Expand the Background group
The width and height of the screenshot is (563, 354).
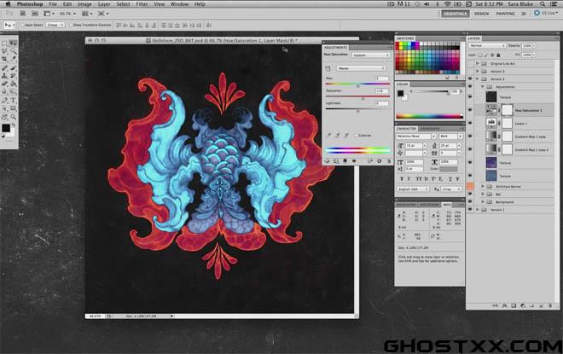[x=483, y=202]
